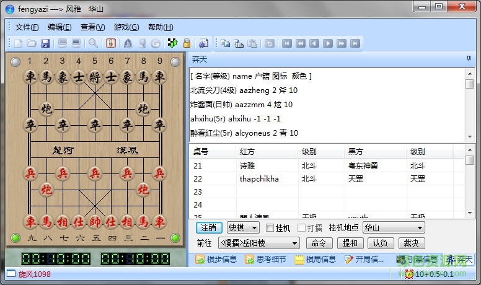Select empty table row 23
This screenshot has width=481, height=285.
pyautogui.click(x=327, y=191)
